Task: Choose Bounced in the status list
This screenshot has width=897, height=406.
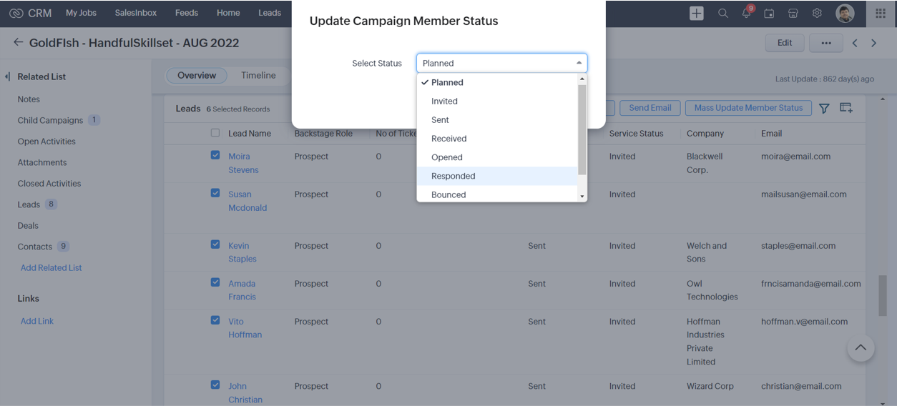Action: pos(497,194)
